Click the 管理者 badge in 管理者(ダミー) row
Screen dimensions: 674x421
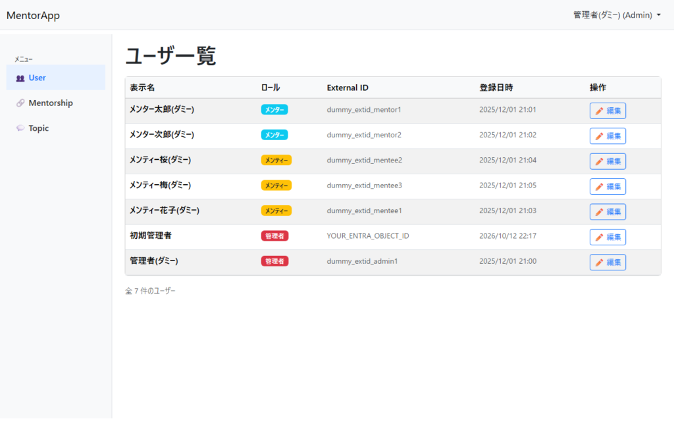point(274,261)
